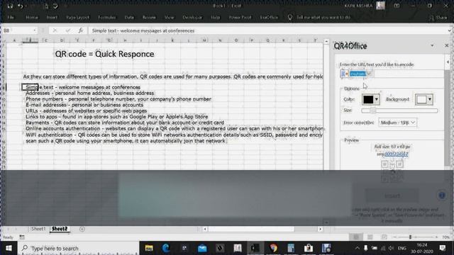The image size is (454, 255).
Task: Open Google Chrome from the taskbar
Action: click(273, 248)
